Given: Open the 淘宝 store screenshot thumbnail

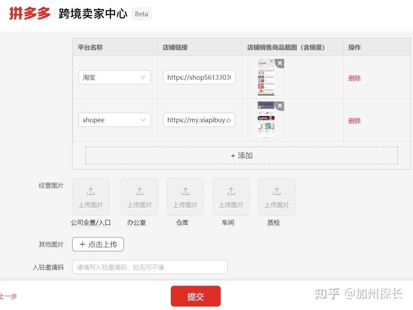Looking at the screenshot, I should pyautogui.click(x=266, y=77).
